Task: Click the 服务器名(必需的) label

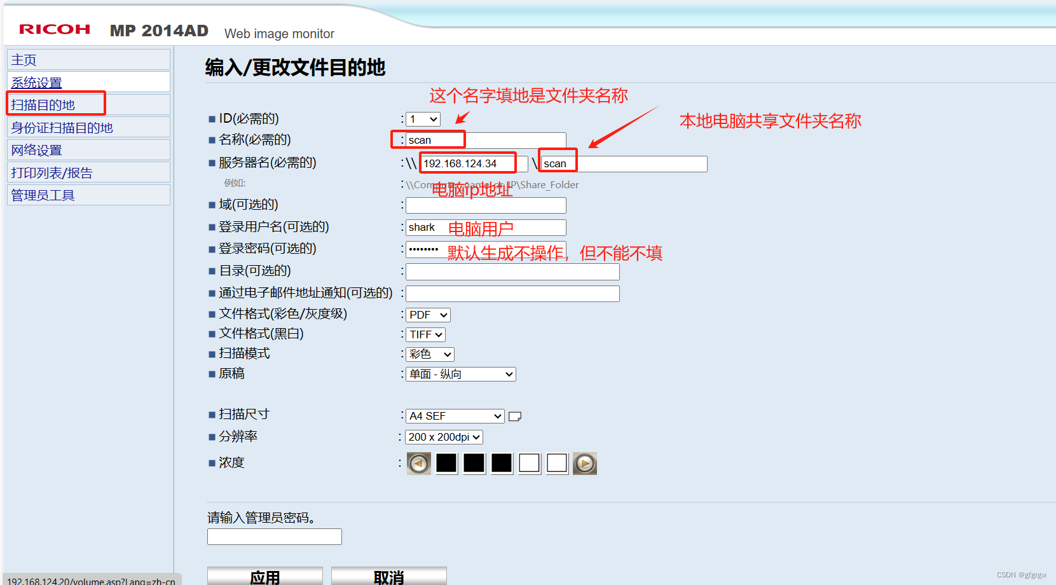Action: pos(268,163)
